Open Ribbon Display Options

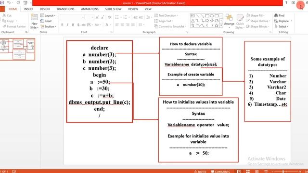point(293,2)
